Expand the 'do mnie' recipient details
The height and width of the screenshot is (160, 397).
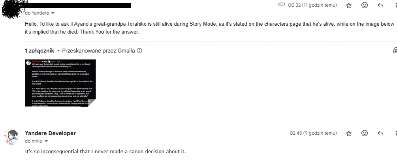coord(46,141)
